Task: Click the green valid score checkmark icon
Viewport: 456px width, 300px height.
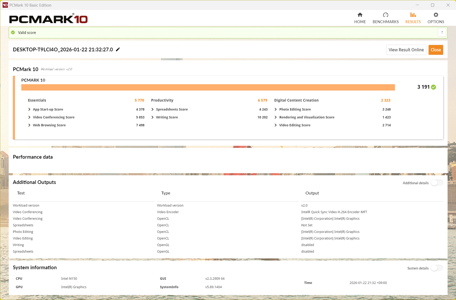Action: (13, 32)
